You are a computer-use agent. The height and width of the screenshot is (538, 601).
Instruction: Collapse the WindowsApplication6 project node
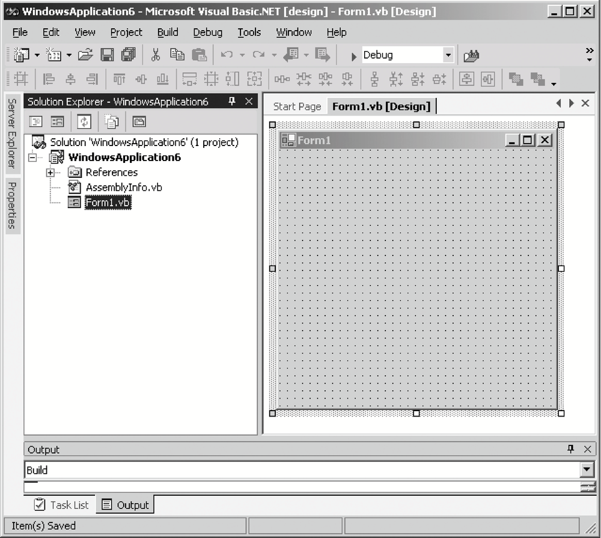[x=32, y=157]
